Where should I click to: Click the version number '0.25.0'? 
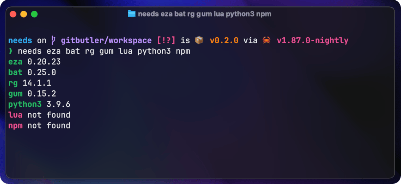[x=42, y=72]
